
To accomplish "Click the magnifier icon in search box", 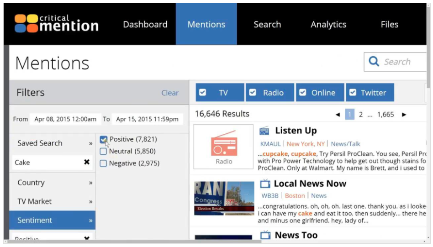I will click(x=374, y=61).
